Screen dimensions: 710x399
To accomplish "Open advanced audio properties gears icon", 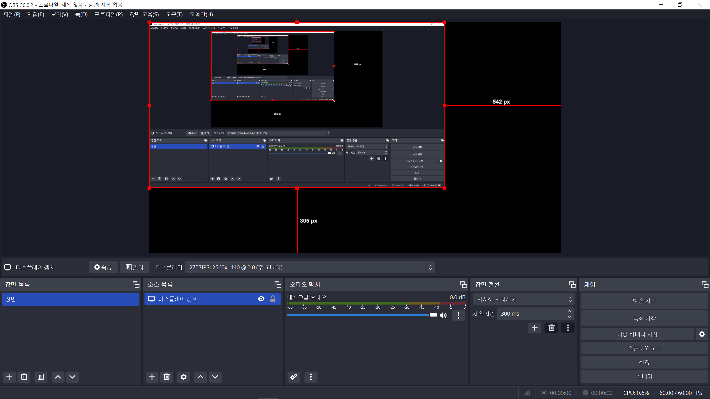I will [294, 377].
